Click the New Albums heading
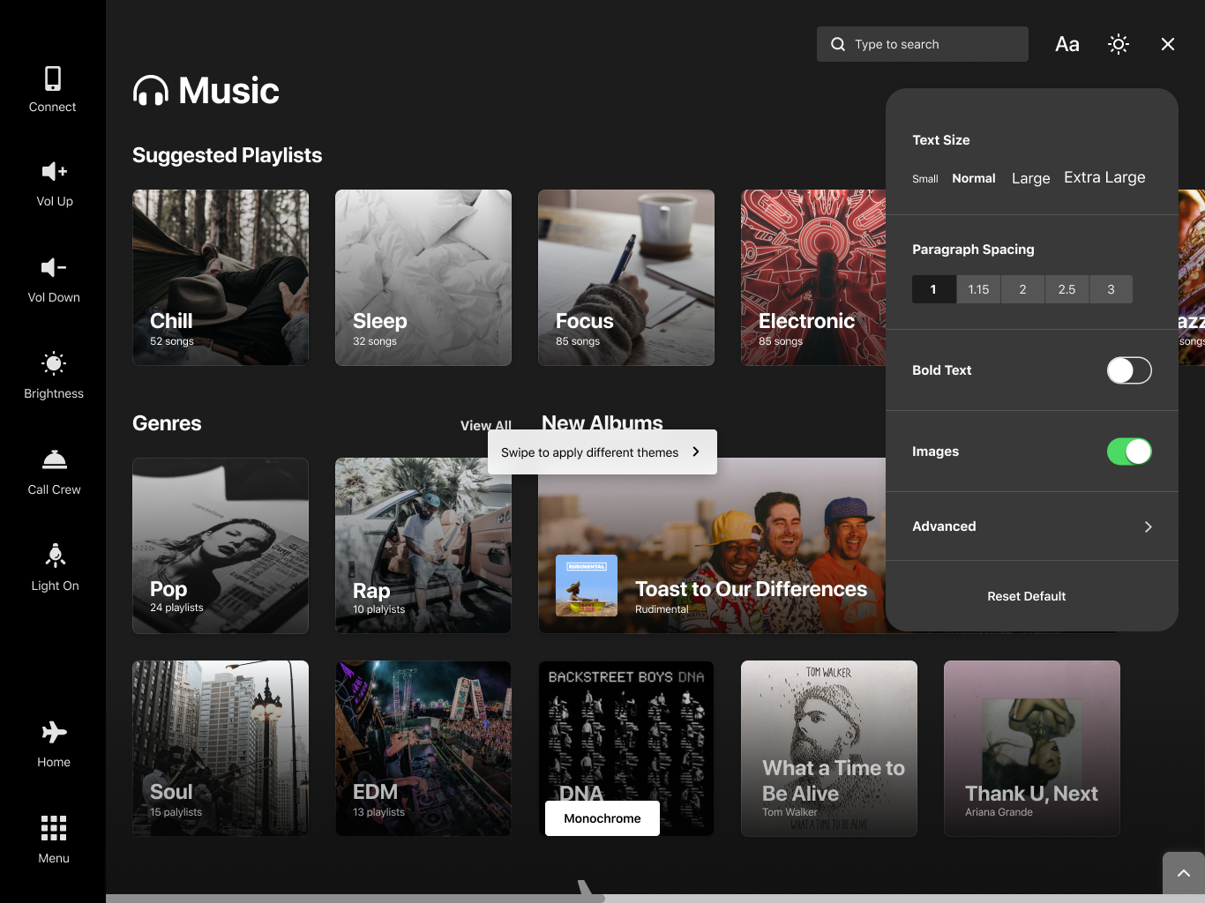 (602, 422)
